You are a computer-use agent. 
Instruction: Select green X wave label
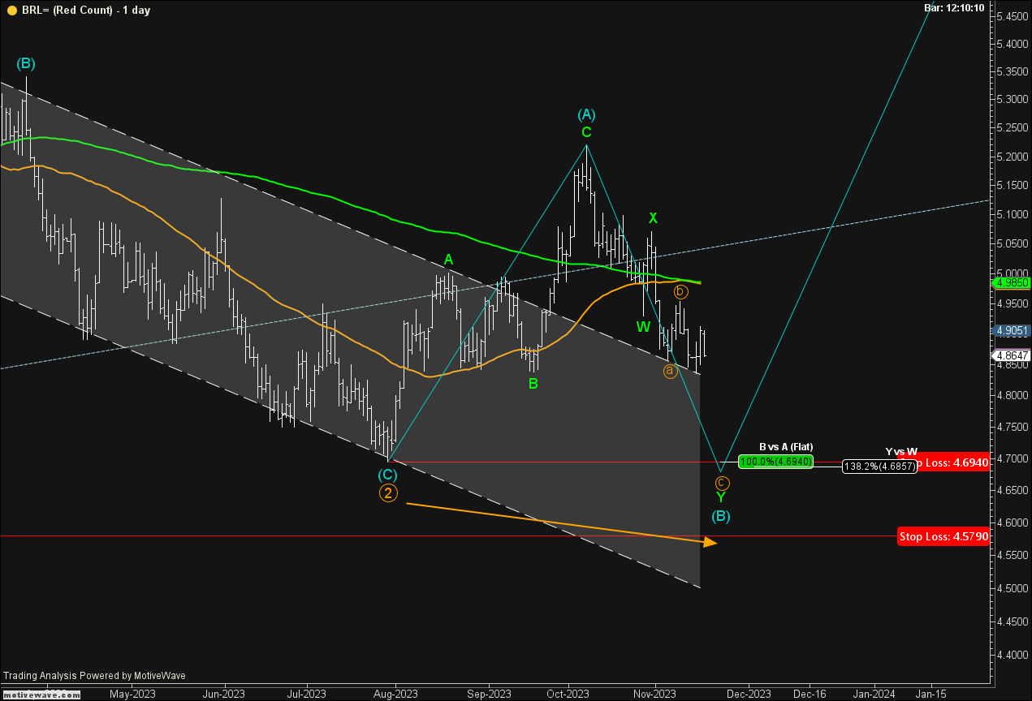[653, 217]
